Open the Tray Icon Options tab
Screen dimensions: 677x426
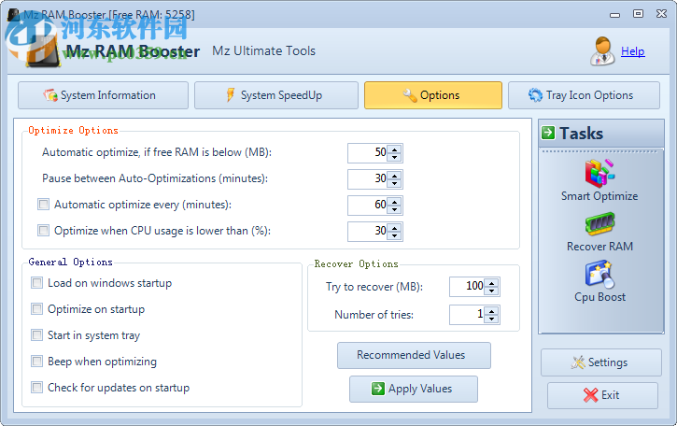point(584,95)
